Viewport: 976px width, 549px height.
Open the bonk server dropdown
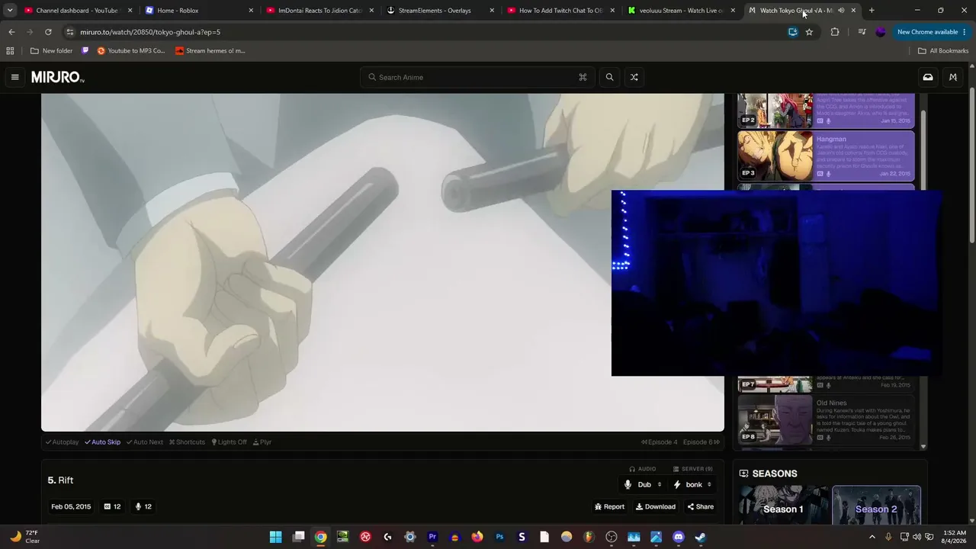tap(692, 485)
